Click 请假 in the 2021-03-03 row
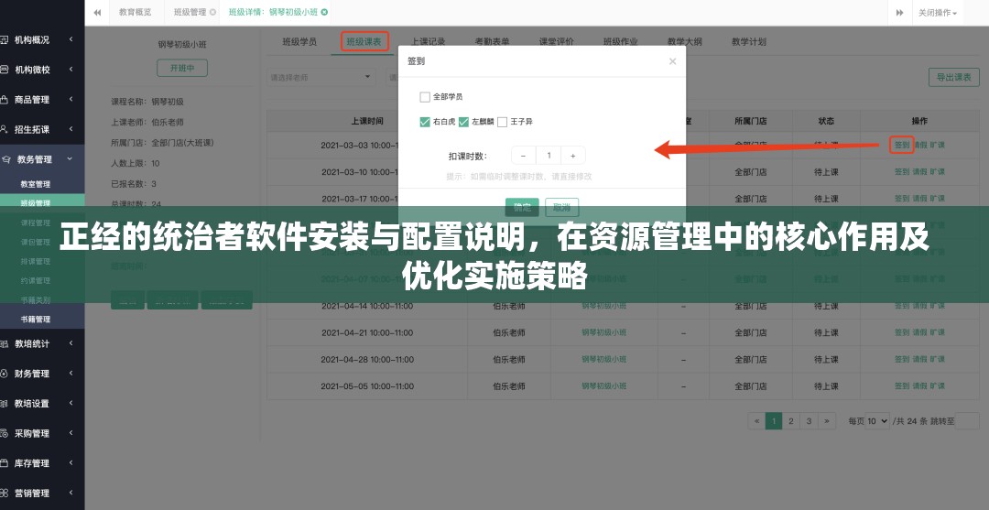989x510 pixels. (x=919, y=145)
